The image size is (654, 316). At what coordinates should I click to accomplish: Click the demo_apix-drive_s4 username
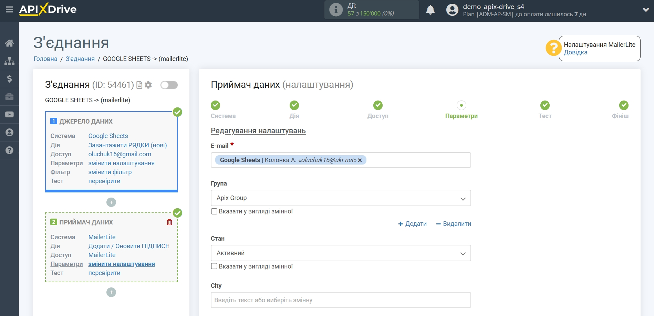[494, 7]
